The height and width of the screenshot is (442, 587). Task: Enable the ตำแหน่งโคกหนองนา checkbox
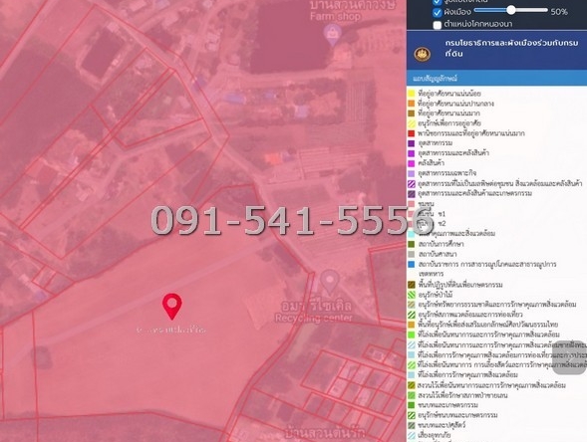(x=438, y=25)
